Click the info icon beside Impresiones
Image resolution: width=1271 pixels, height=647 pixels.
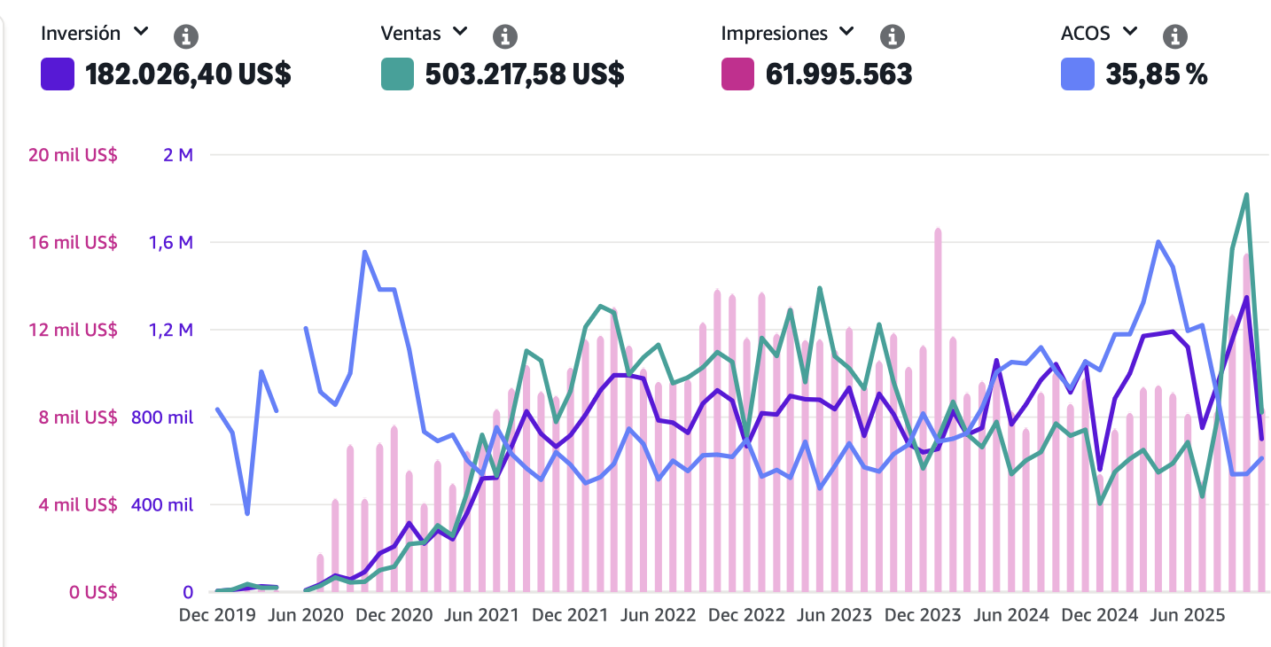click(892, 36)
